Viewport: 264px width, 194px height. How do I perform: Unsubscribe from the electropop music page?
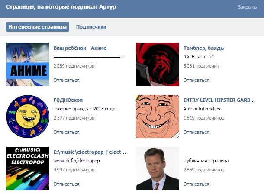[66, 184]
